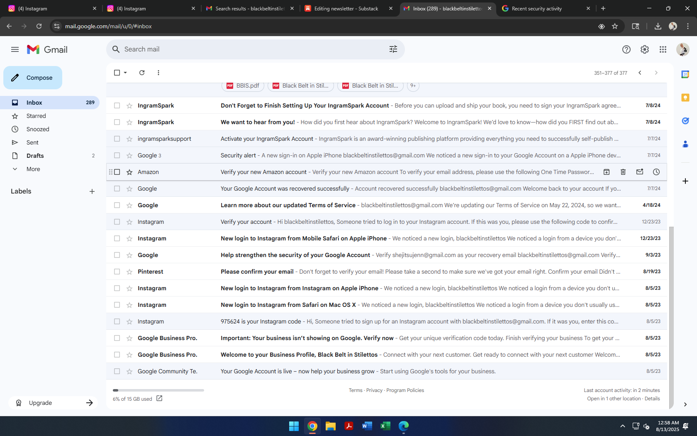The height and width of the screenshot is (436, 697).
Task: Open Gmail support help icon
Action: [x=626, y=49]
